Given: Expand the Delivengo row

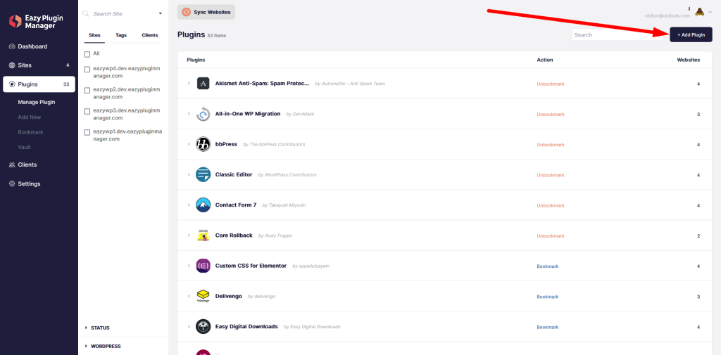Looking at the screenshot, I should (x=189, y=296).
